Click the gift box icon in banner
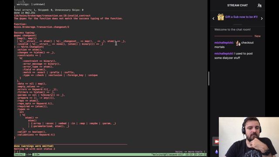Screen dimensions: 279x157 pyautogui.click(x=221, y=17)
